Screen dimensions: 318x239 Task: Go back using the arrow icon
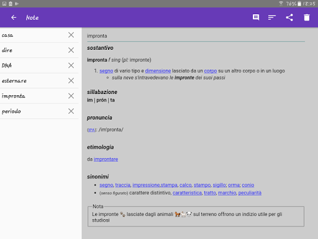14,17
